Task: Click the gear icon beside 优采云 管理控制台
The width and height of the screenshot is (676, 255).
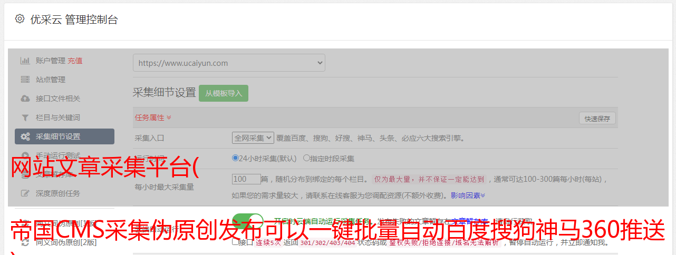Action: (20, 19)
